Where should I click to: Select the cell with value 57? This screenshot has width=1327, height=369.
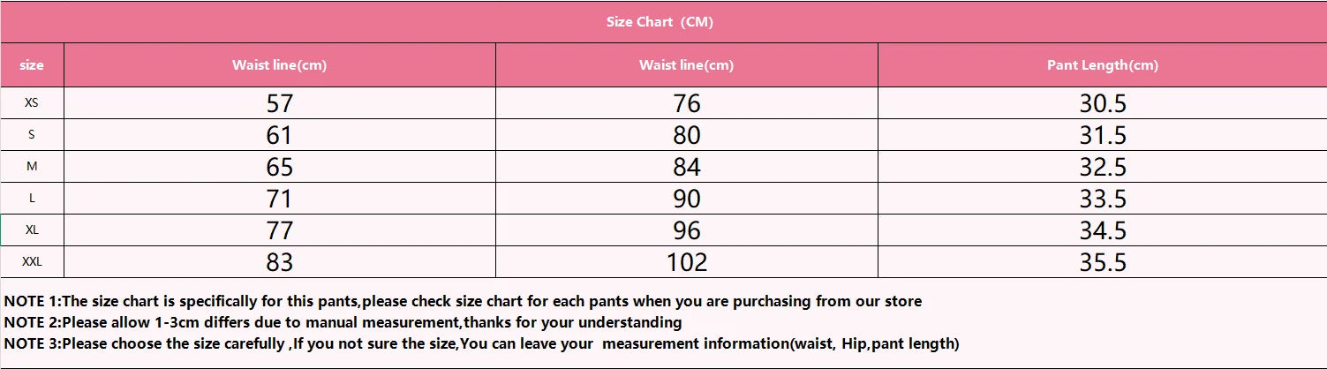pyautogui.click(x=279, y=103)
